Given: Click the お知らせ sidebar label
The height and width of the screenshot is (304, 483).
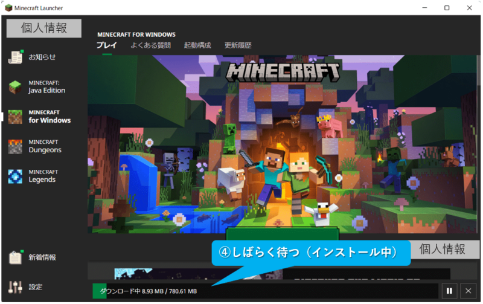Looking at the screenshot, I should point(42,57).
